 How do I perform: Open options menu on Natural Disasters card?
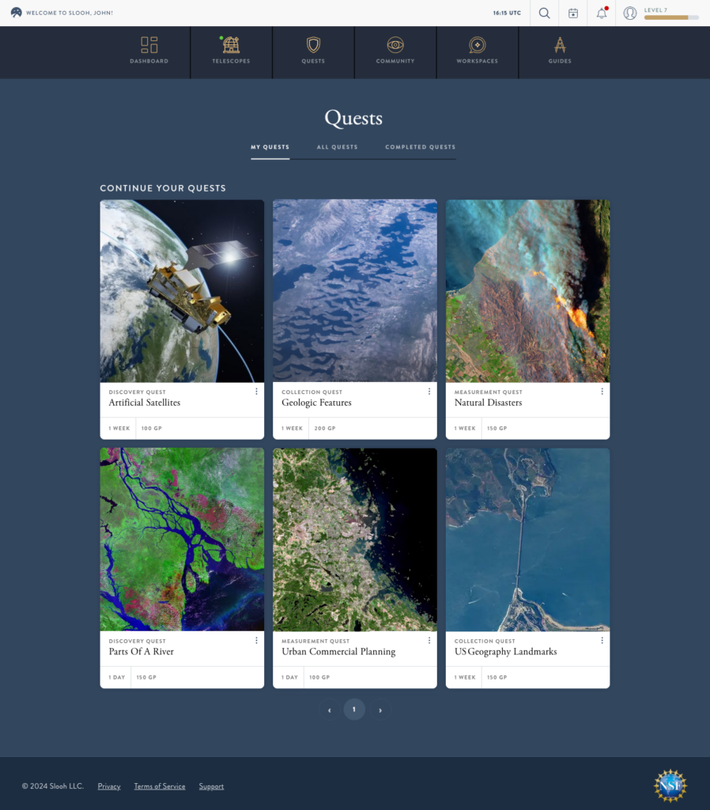(x=602, y=391)
